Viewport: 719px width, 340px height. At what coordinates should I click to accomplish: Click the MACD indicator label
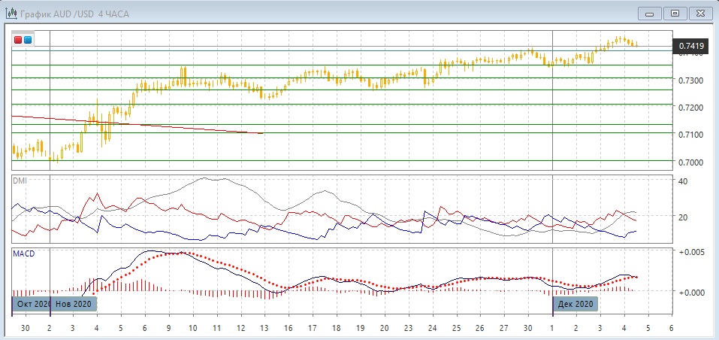click(x=23, y=253)
